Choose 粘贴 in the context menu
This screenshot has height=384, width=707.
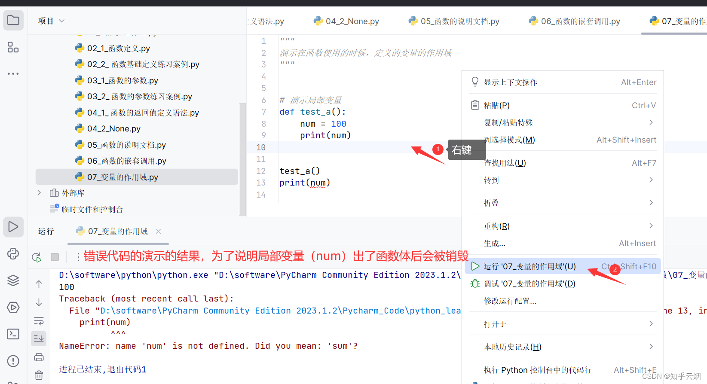pyautogui.click(x=563, y=105)
